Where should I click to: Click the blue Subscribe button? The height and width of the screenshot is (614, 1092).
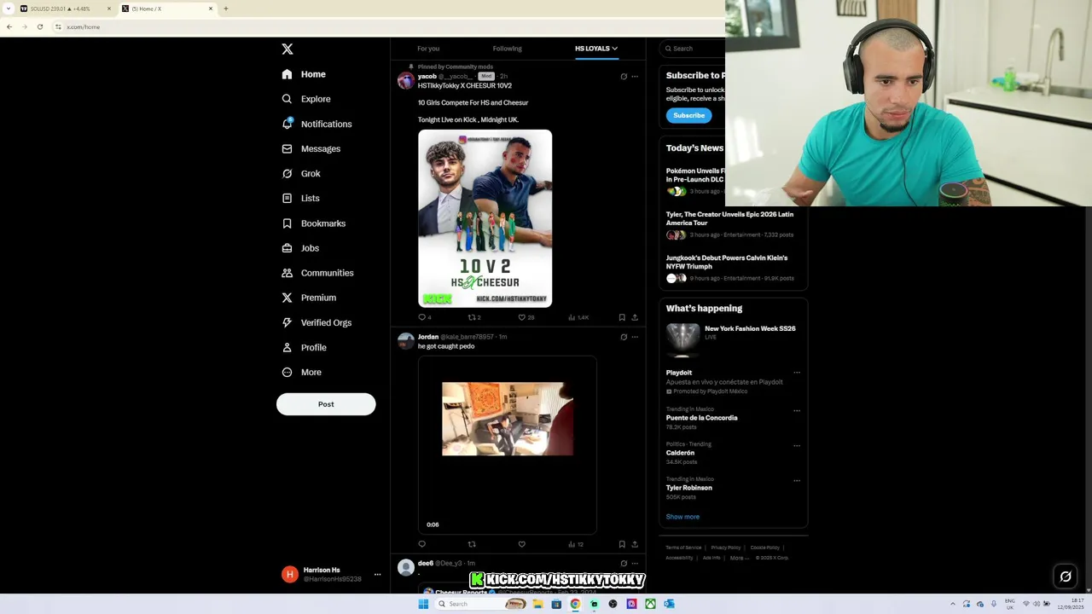(688, 115)
